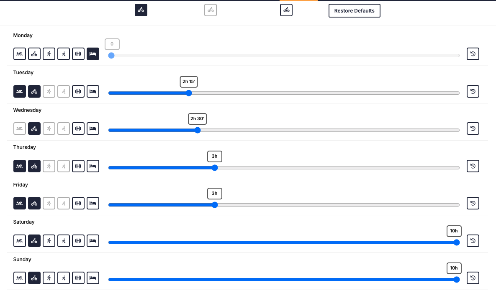Disable swim activity on Thursday
The height and width of the screenshot is (290, 496).
point(20,166)
